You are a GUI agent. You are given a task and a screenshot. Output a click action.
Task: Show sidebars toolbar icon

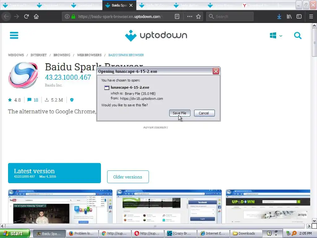pos(299,16)
